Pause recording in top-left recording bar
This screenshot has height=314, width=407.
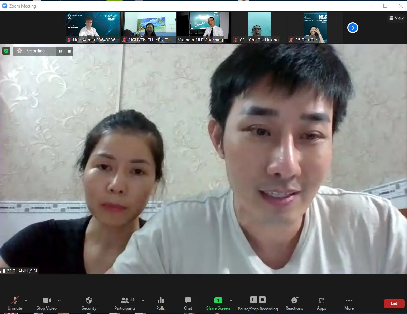pos(60,51)
